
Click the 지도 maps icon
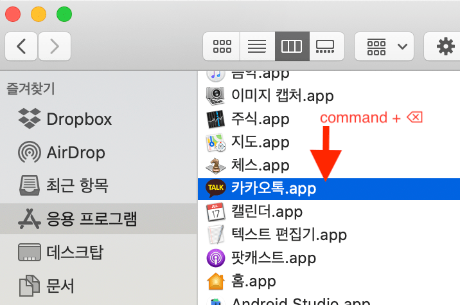(216, 142)
